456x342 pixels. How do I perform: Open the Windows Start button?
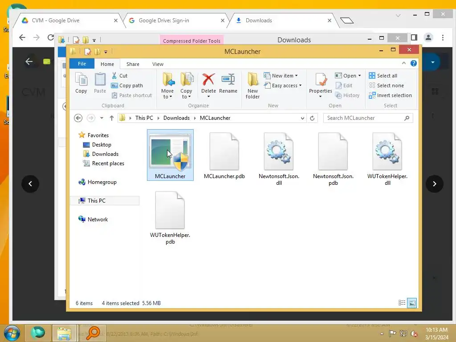coord(12,333)
